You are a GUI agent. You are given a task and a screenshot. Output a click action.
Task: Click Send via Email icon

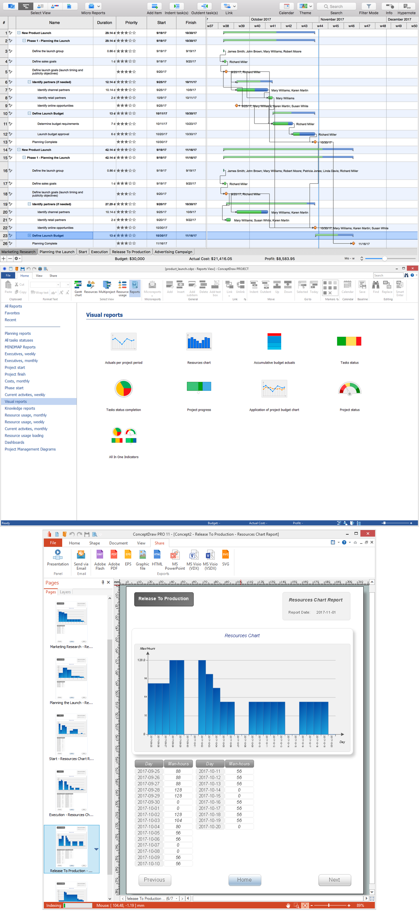coord(81,560)
